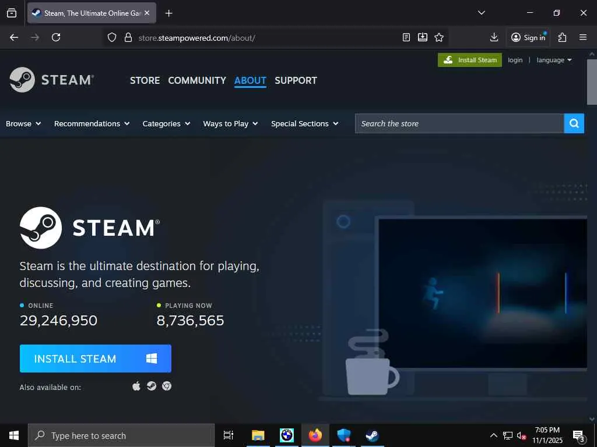Click the address bar URL

click(x=197, y=38)
